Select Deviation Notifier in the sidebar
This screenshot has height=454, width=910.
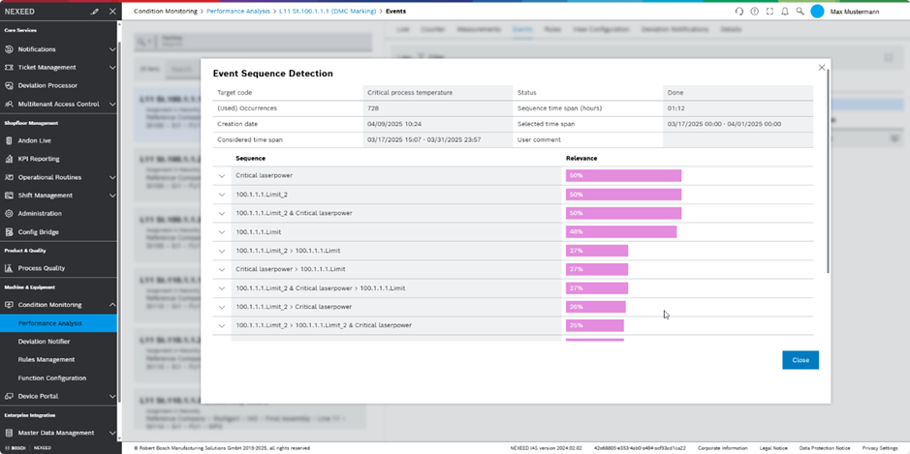pos(45,342)
